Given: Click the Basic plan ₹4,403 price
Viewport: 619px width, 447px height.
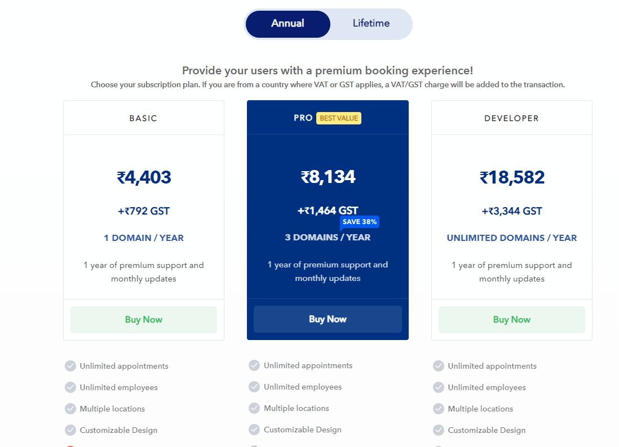Looking at the screenshot, I should [x=144, y=177].
